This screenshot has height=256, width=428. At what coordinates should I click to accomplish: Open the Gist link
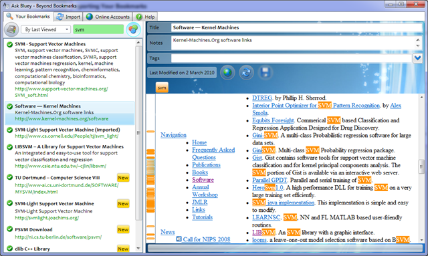pyautogui.click(x=257, y=158)
